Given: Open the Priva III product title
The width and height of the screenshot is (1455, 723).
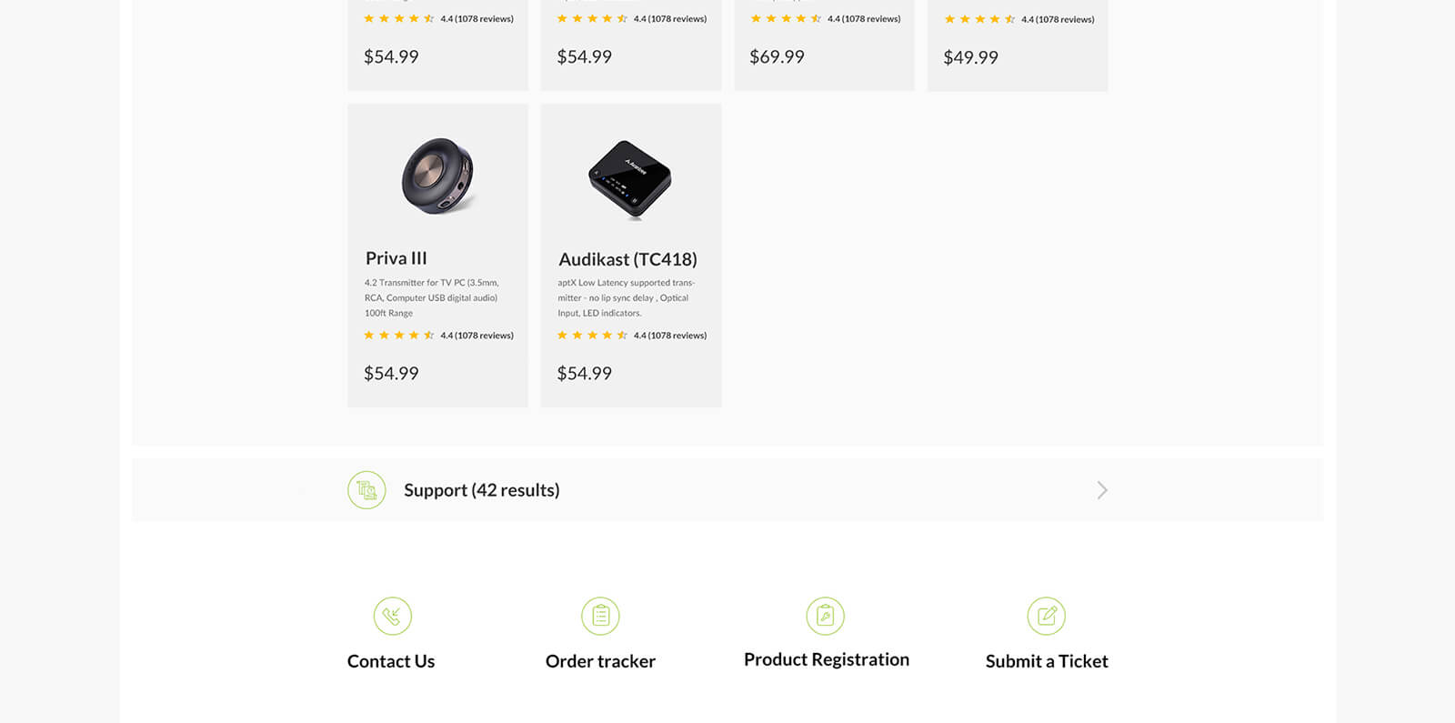Looking at the screenshot, I should pos(396,258).
